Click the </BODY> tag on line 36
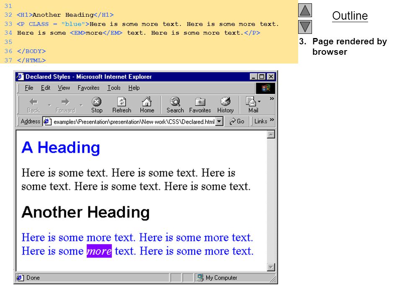 coord(31,51)
